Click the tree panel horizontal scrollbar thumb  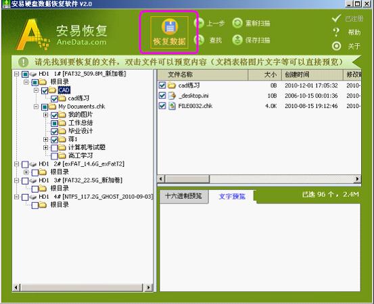point(81,288)
